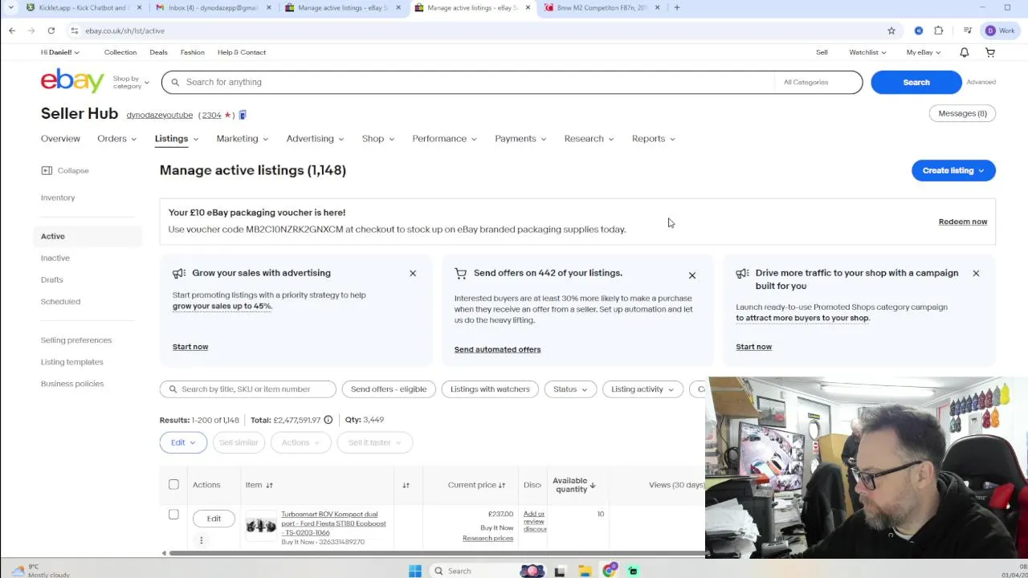1028x578 pixels.
Task: Open the three-dot menu for Turbosmart listing
Action: [202, 540]
